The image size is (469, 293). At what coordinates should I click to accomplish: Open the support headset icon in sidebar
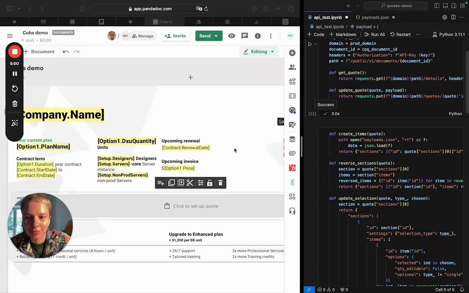point(292,211)
